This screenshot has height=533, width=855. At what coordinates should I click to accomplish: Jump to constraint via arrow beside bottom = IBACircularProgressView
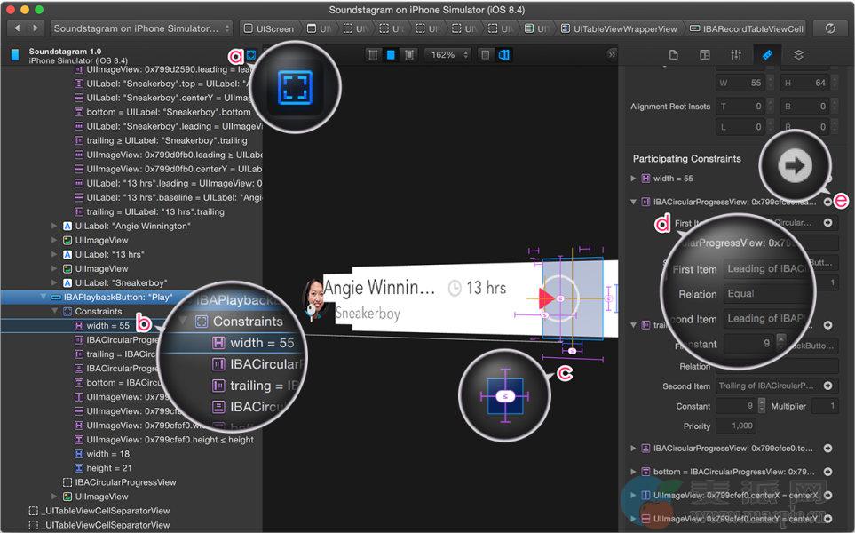click(x=827, y=472)
